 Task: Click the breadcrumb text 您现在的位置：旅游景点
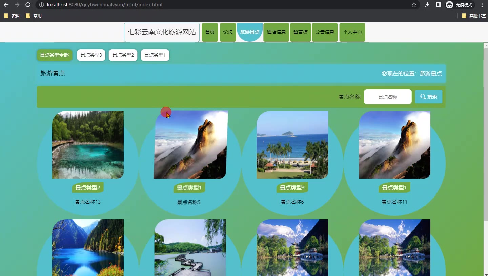click(412, 73)
